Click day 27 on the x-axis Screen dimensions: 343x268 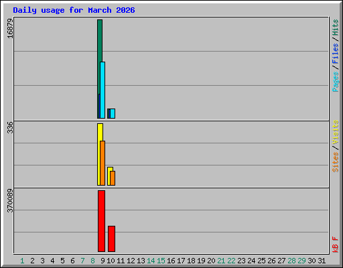coord(281,261)
